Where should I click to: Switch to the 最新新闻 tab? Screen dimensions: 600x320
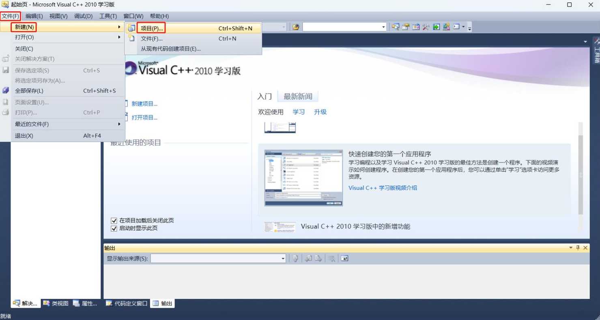pyautogui.click(x=298, y=96)
